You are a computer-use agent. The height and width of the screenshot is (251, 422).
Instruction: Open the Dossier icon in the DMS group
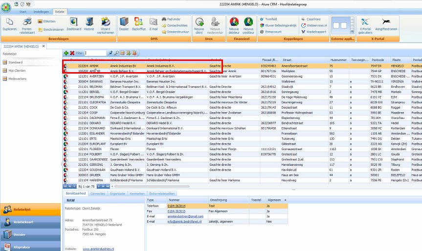coord(124,25)
